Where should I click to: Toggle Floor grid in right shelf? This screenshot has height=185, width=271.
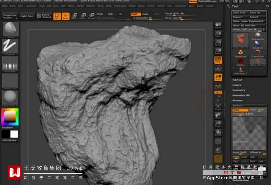point(218,69)
